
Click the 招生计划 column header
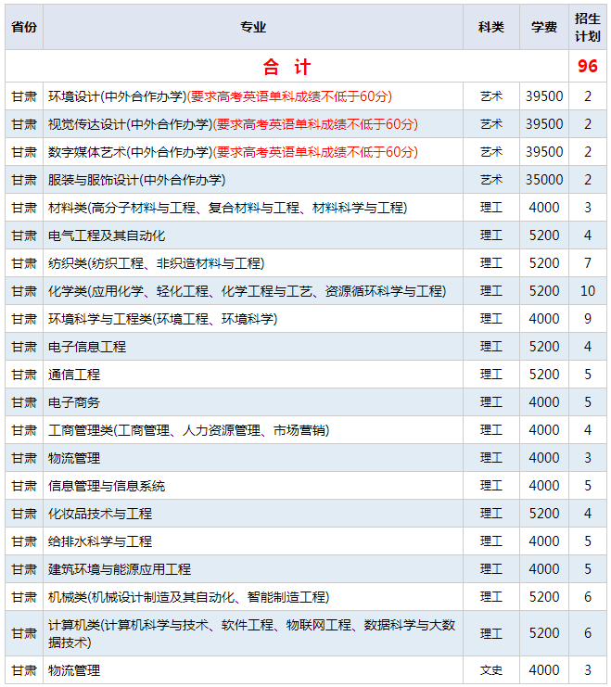tap(587, 27)
